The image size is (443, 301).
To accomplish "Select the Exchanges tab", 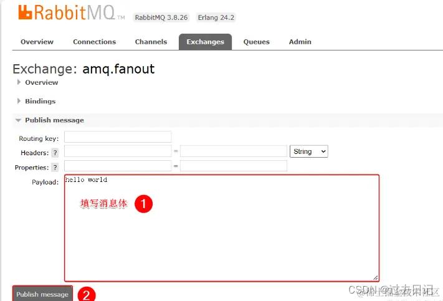I will click(205, 42).
